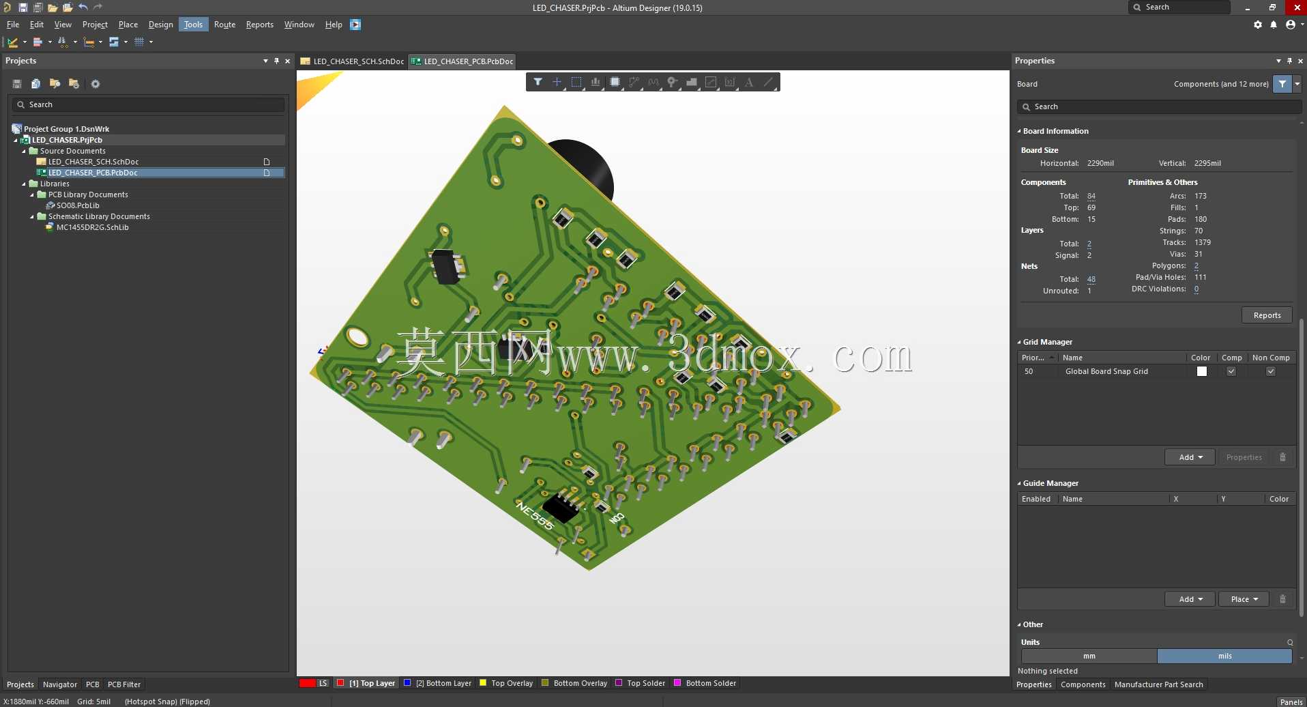Viewport: 1307px width, 707px height.
Task: Open the Guide Manager Add dropdown
Action: click(x=1190, y=599)
